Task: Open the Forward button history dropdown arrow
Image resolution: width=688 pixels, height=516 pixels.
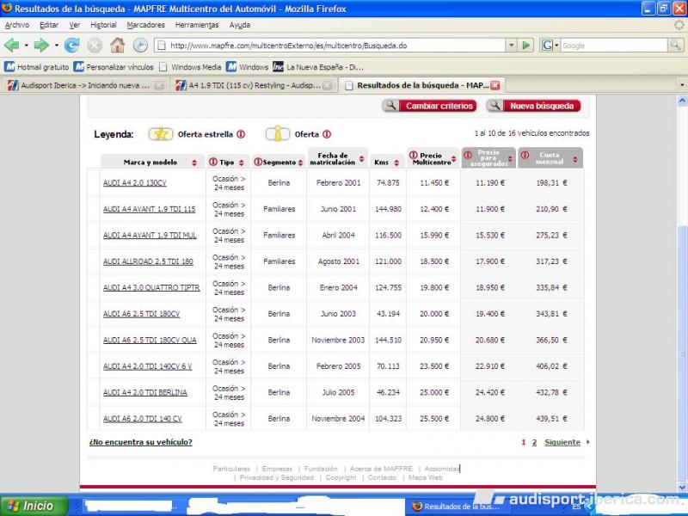Action: 57,46
